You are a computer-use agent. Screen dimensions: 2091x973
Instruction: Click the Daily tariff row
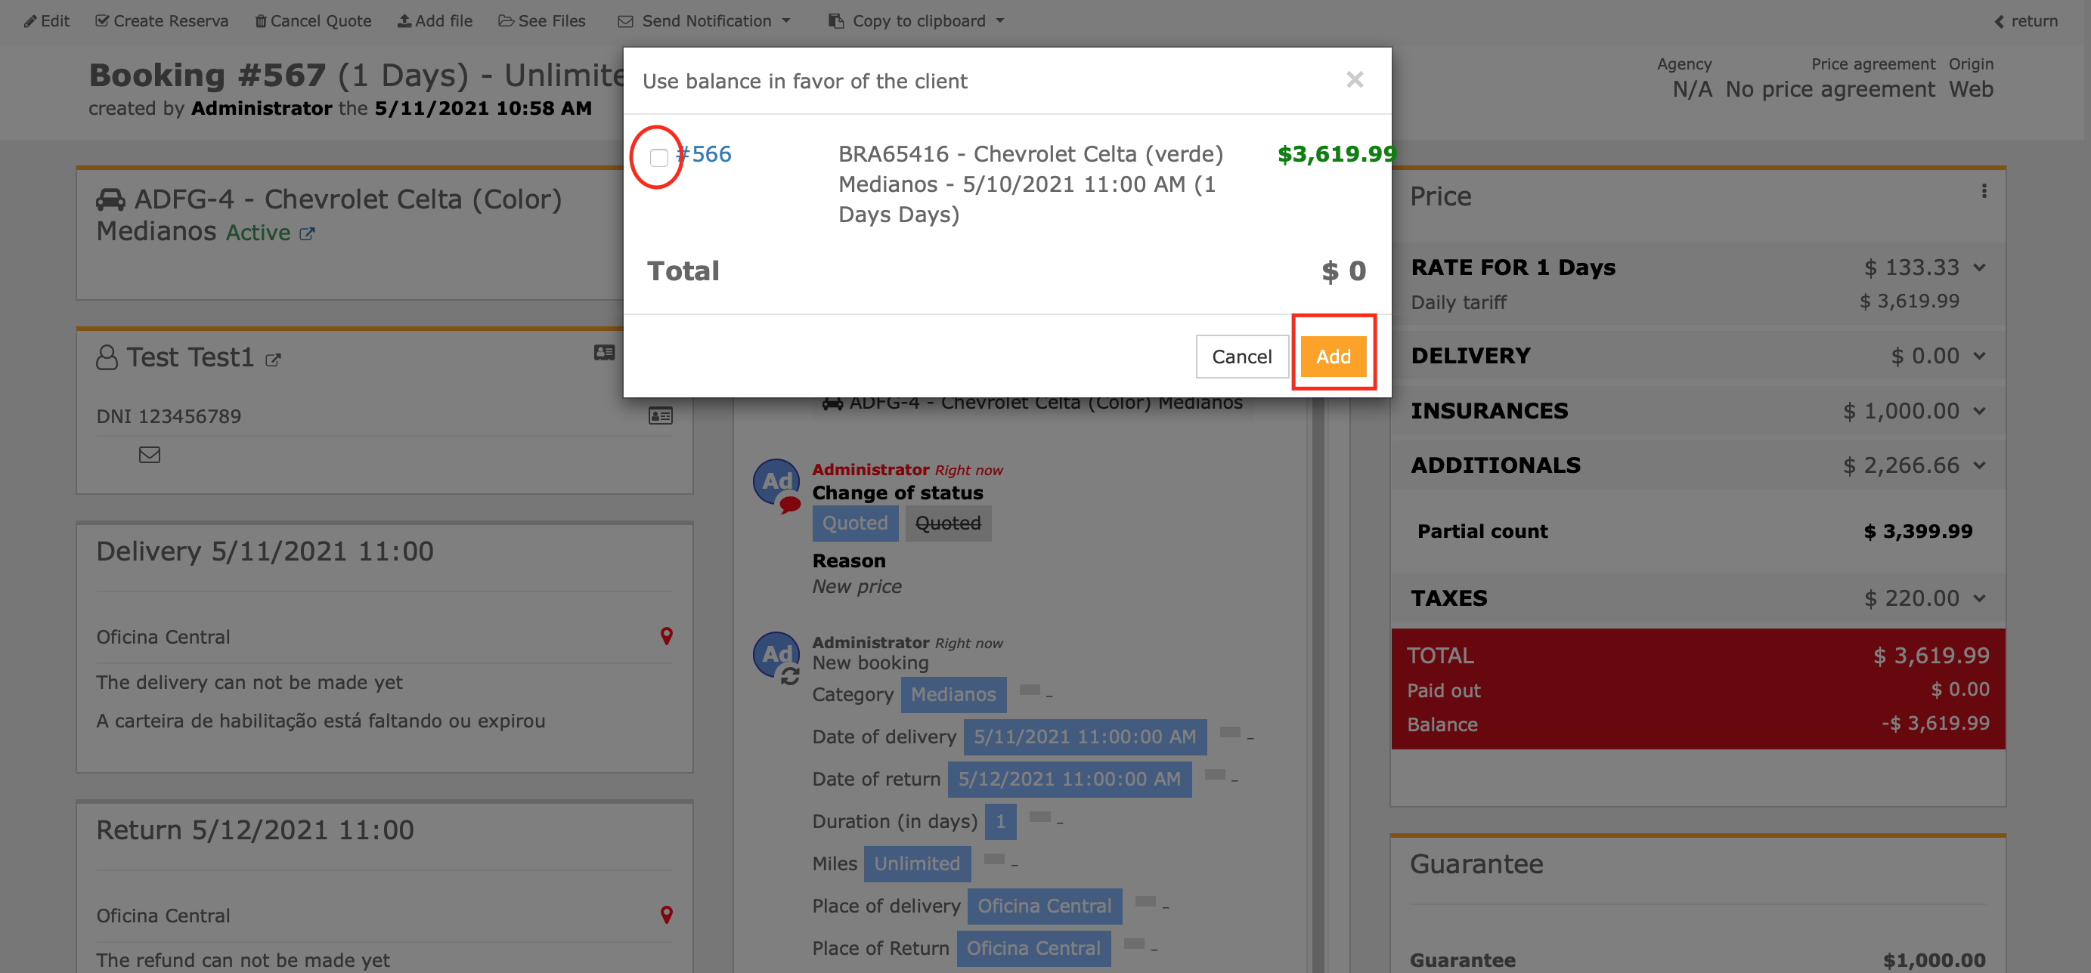(1685, 301)
